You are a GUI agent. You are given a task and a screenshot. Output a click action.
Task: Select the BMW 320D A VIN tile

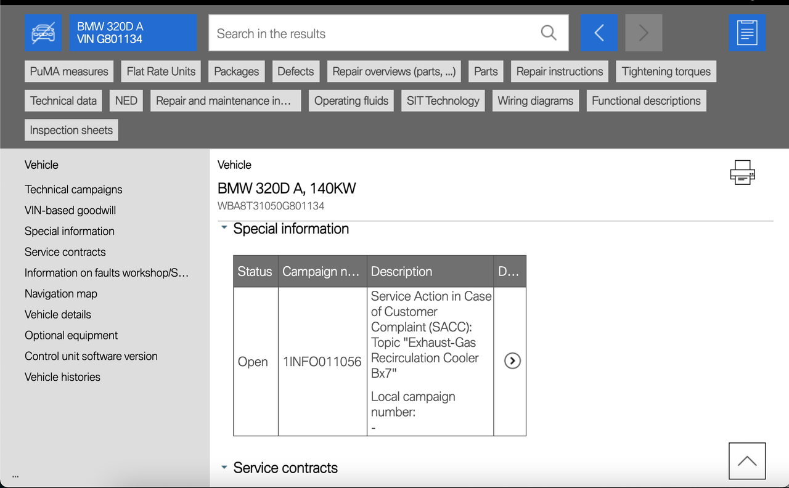coord(133,33)
